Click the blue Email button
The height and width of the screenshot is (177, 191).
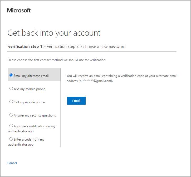pos(76,101)
